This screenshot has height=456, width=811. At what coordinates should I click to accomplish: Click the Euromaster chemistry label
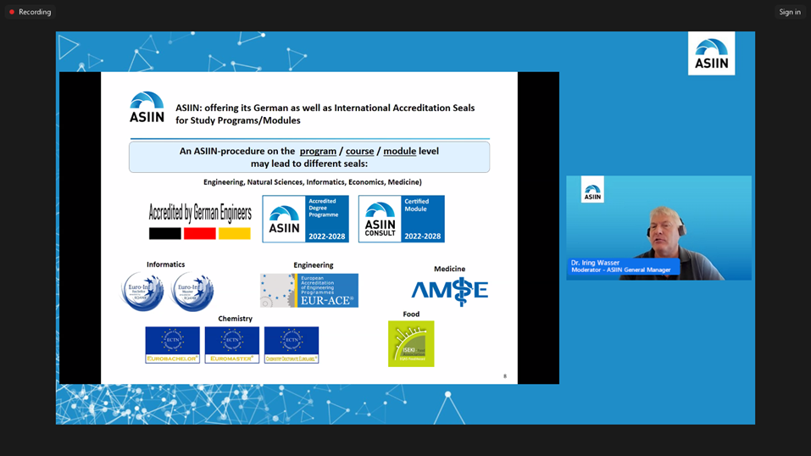(x=231, y=345)
